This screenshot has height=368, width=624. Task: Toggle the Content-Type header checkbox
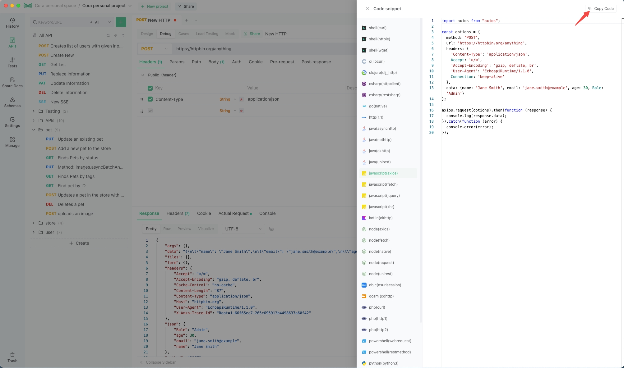click(150, 99)
